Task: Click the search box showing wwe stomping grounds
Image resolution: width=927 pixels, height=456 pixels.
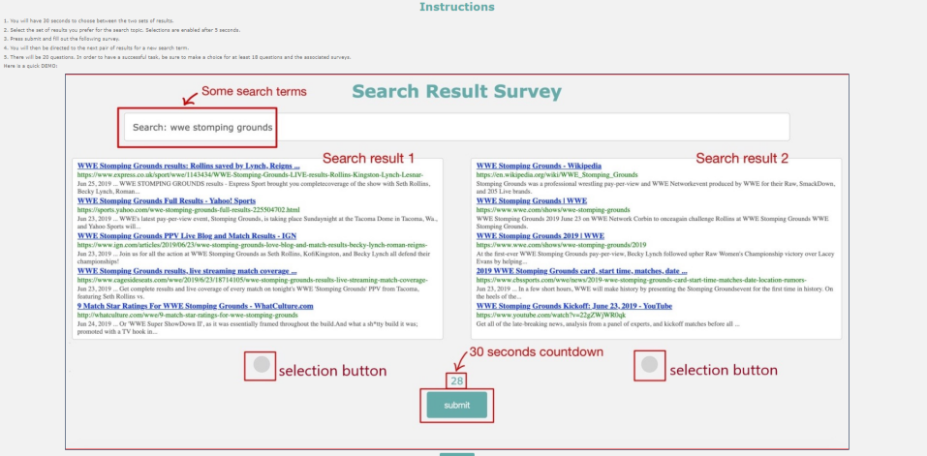Action: click(456, 127)
